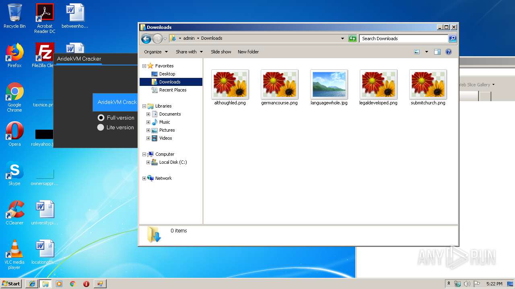Click Windows Media Player taskbar icon
This screenshot has height=289, width=515.
tap(59, 284)
